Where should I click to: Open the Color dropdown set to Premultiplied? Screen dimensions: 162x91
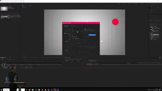(x=77, y=38)
